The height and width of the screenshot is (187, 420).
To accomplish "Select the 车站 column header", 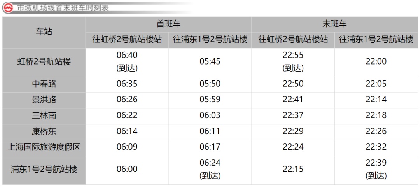I will click(44, 32).
